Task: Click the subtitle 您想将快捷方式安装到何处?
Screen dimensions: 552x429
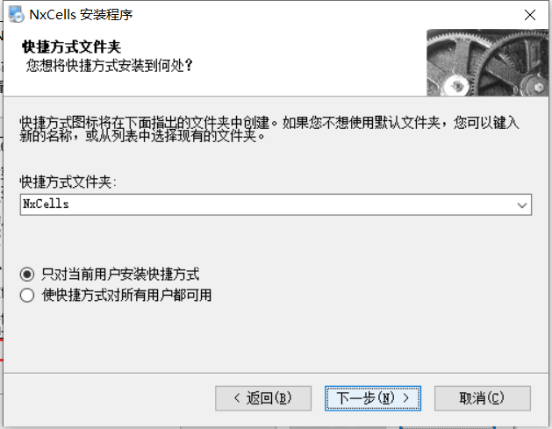Action: (110, 66)
